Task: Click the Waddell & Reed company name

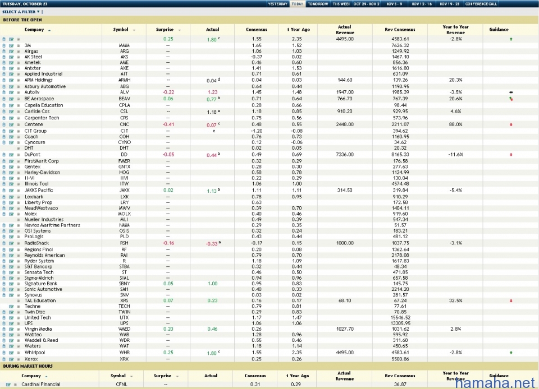Action: [41, 340]
